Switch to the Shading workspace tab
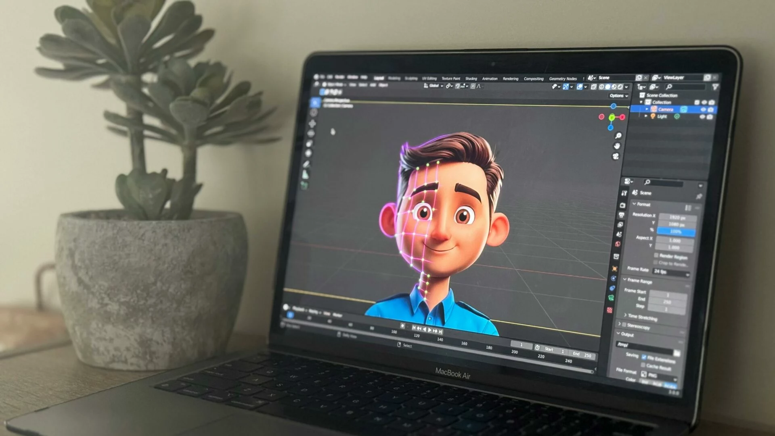The width and height of the screenshot is (775, 436). (x=471, y=78)
